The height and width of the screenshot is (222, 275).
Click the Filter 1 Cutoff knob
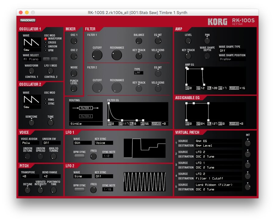pos(97,55)
